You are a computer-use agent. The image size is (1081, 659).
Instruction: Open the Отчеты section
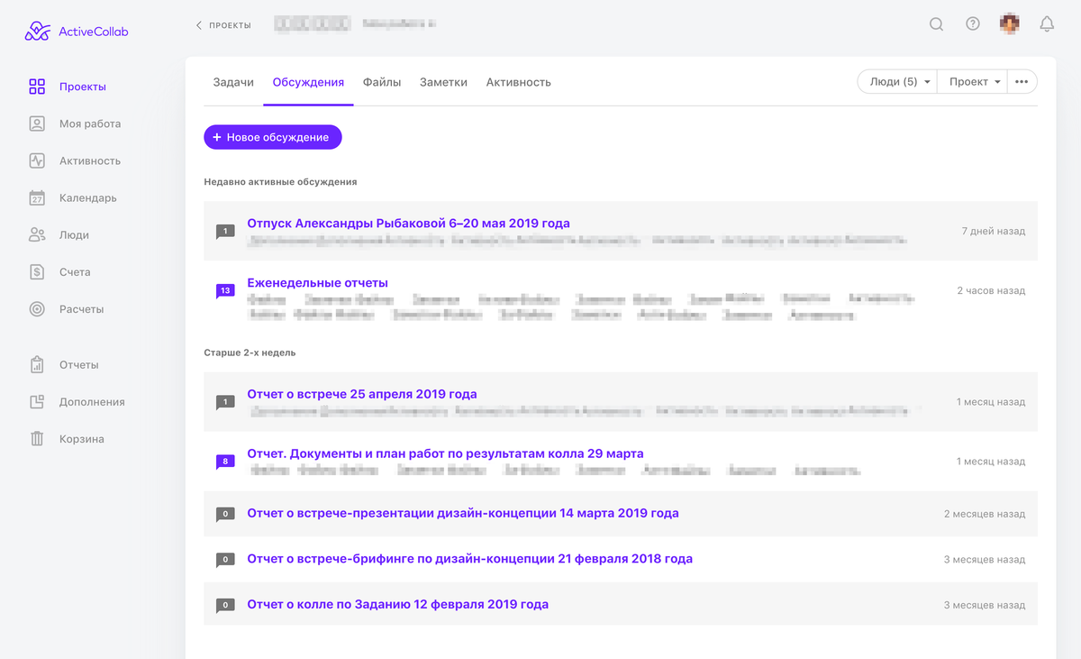tap(63, 365)
